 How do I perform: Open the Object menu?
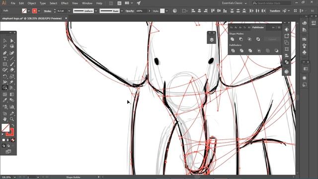(32, 3)
